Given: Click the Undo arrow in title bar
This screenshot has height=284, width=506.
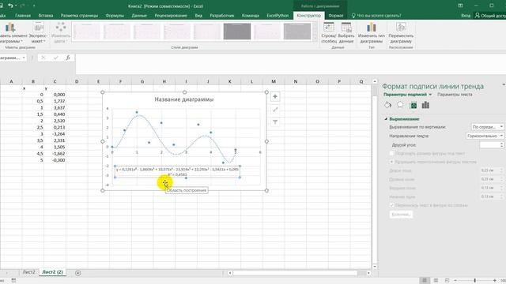Looking at the screenshot, I should coord(10,6).
